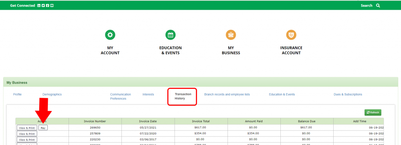
Task: Click View & Print for invoice 269650
Action: click(27, 128)
